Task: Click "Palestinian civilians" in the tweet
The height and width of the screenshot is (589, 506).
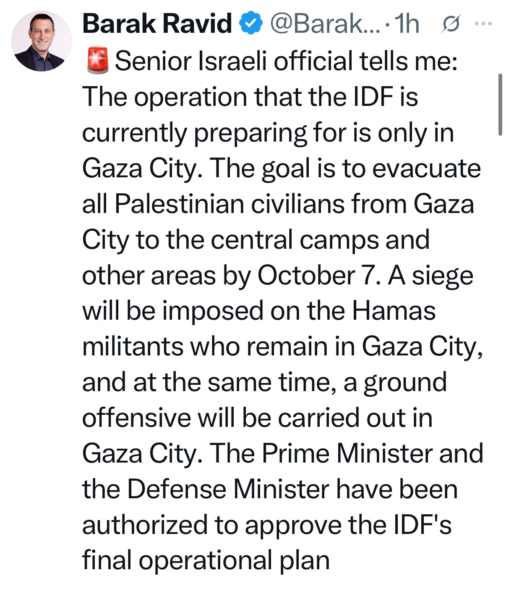Action: [229, 204]
